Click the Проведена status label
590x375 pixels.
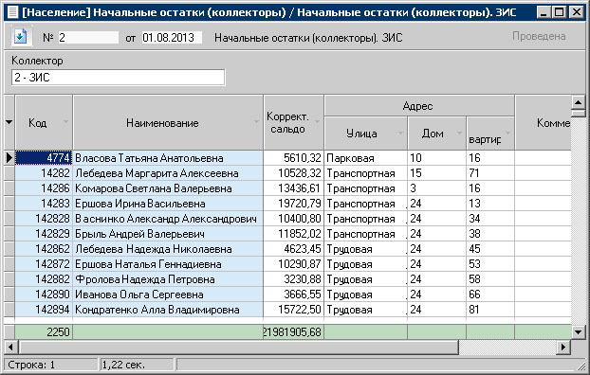coord(539,36)
